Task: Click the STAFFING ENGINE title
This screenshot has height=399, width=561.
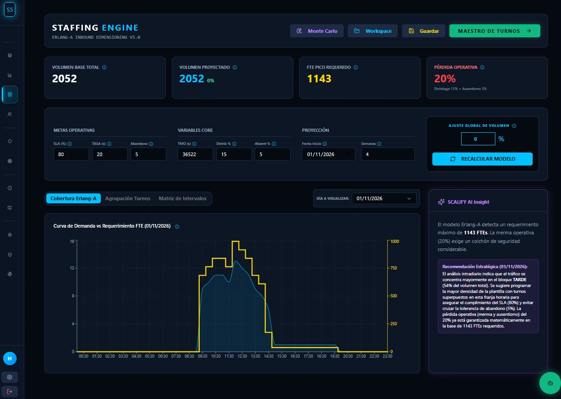Action: (x=95, y=28)
